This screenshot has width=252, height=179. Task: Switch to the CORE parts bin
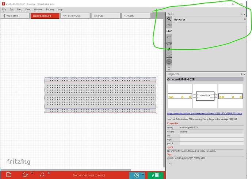click(x=169, y=25)
